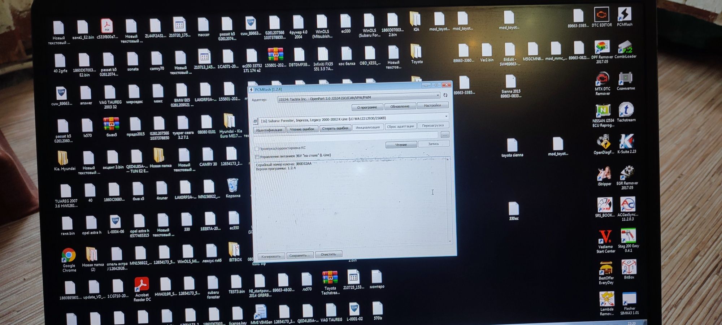Click the 'Идентификация' button
The height and width of the screenshot is (325, 722).
[269, 130]
